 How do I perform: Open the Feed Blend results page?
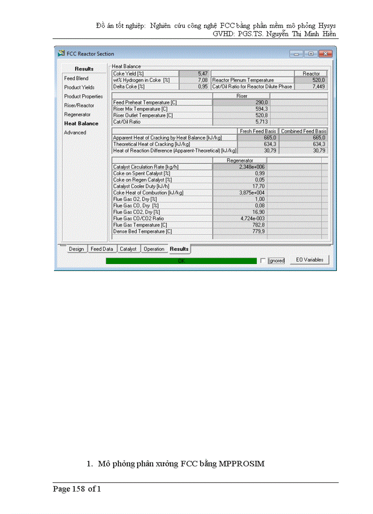pyautogui.click(x=76, y=78)
